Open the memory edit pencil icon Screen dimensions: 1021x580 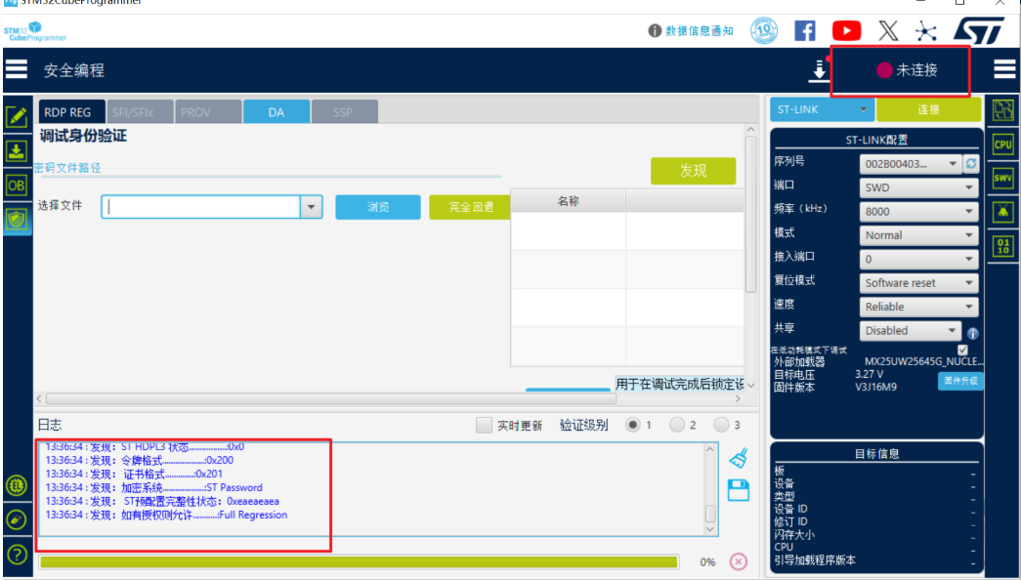(x=16, y=117)
